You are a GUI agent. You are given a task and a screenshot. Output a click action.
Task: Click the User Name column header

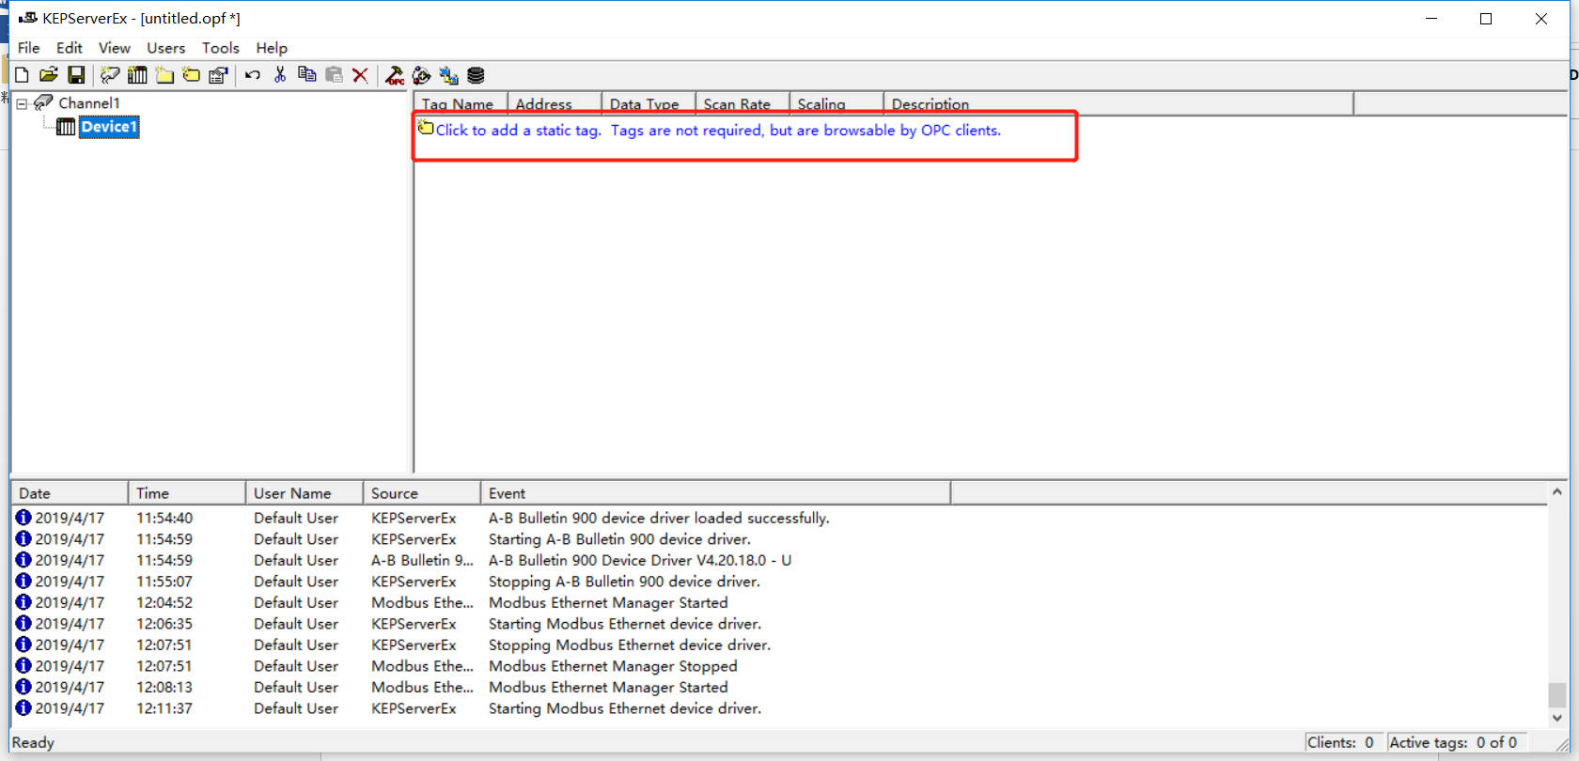click(305, 492)
